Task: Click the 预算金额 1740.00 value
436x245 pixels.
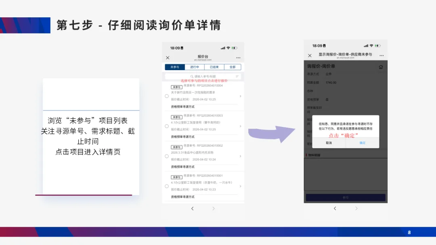Action: coord(331,83)
